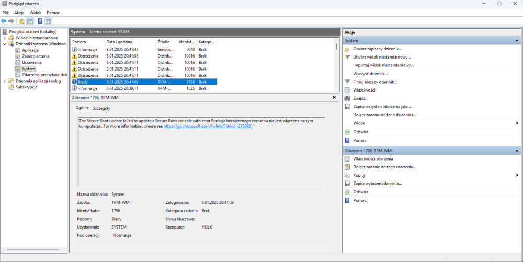The image size is (523, 262).
Task: Expand 'Dzienniki aplikacji i usług' node
Action: (x=5, y=81)
